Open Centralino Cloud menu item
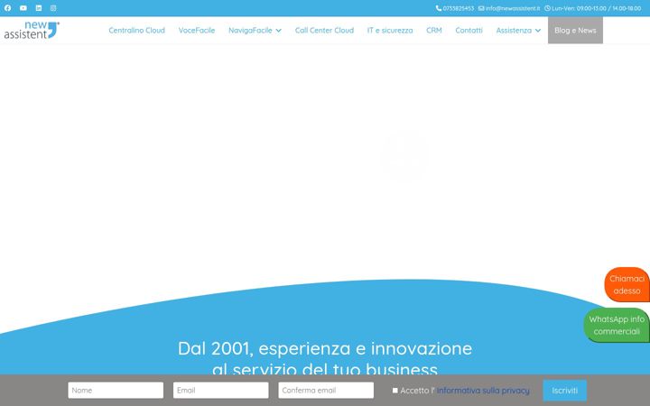This screenshot has width=650, height=406. [x=137, y=31]
